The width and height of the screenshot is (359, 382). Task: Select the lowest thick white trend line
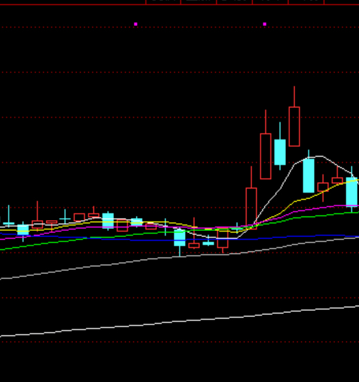pos(179,321)
